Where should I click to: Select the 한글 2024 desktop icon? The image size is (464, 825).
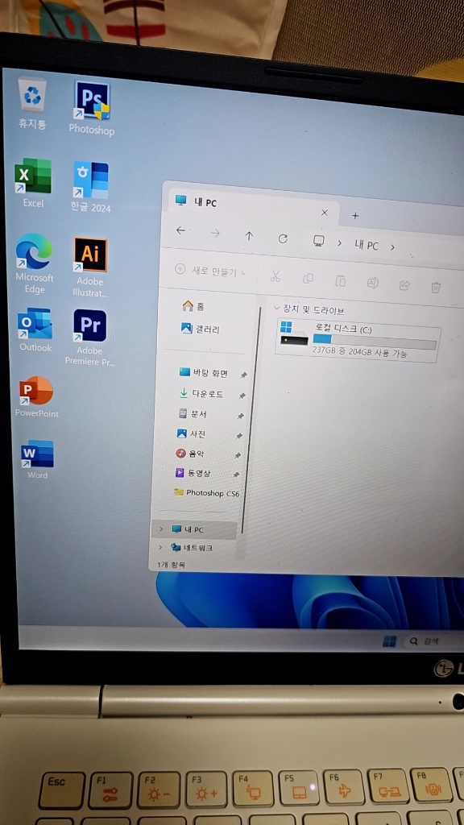click(x=90, y=187)
